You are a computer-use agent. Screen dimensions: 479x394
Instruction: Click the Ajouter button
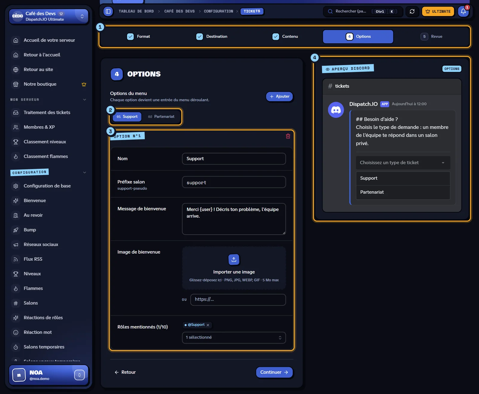(280, 96)
